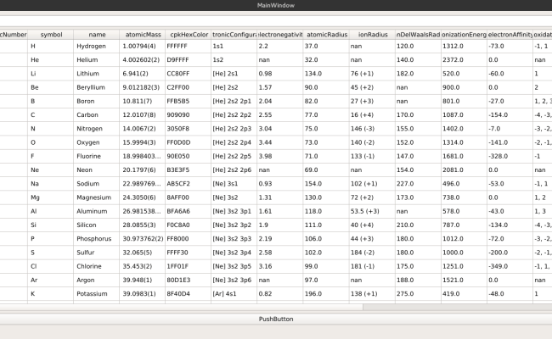The width and height of the screenshot is (552, 339).
Task: Select the Nitrogen name cell
Action: point(97,129)
